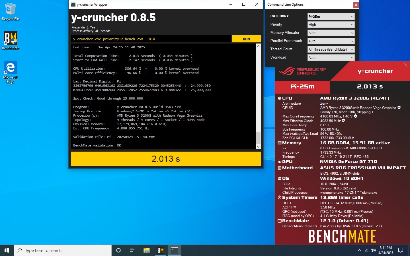The height and width of the screenshot is (256, 410).
Task: Open the Workload dropdown
Action: [x=331, y=58]
